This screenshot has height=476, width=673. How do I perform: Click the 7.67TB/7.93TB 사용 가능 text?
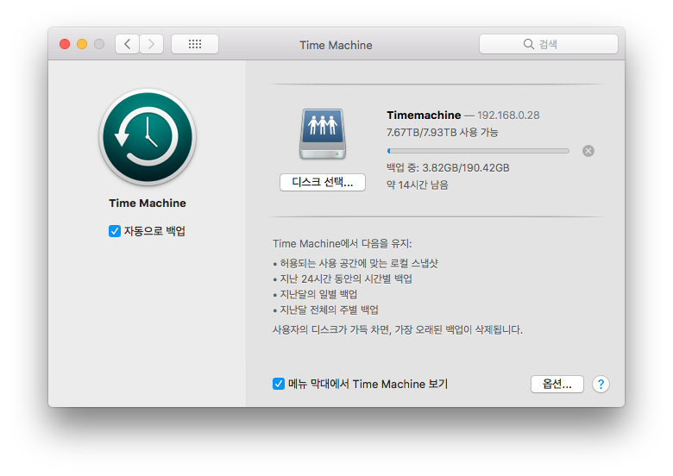[442, 133]
